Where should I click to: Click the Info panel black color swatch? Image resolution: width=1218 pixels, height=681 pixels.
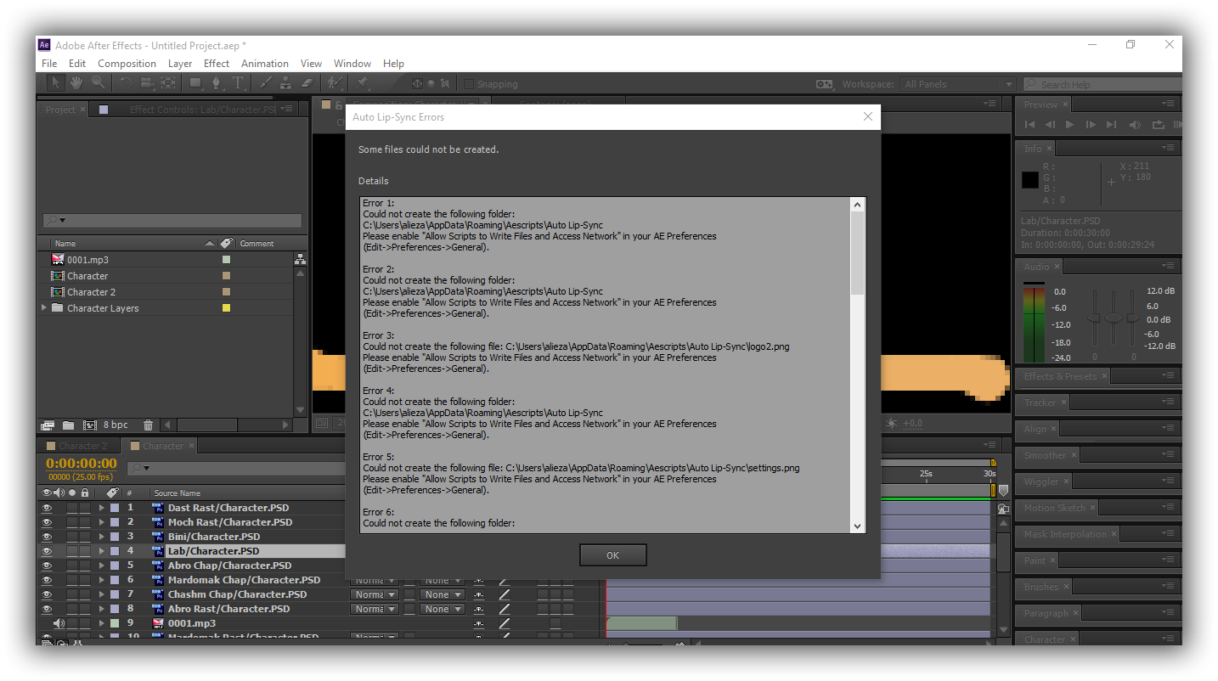(1029, 180)
